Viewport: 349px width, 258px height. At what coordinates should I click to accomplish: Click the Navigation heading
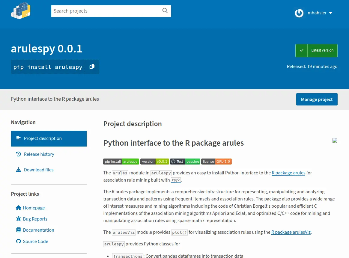coord(23,122)
